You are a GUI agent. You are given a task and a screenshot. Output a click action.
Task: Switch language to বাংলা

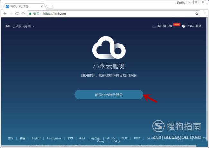click(x=124, y=138)
